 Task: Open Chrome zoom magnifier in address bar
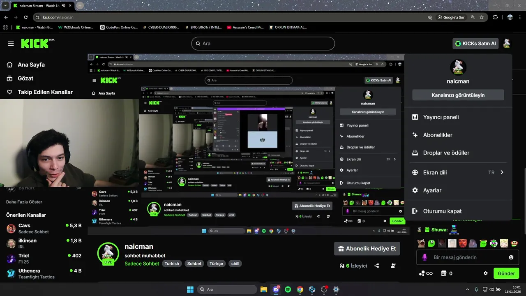[473, 17]
